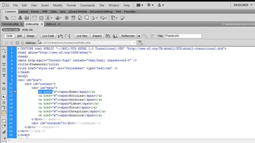Click the Title field containing Framework
Image resolution: width=255 pixels, height=143 pixels.
coord(183,36)
